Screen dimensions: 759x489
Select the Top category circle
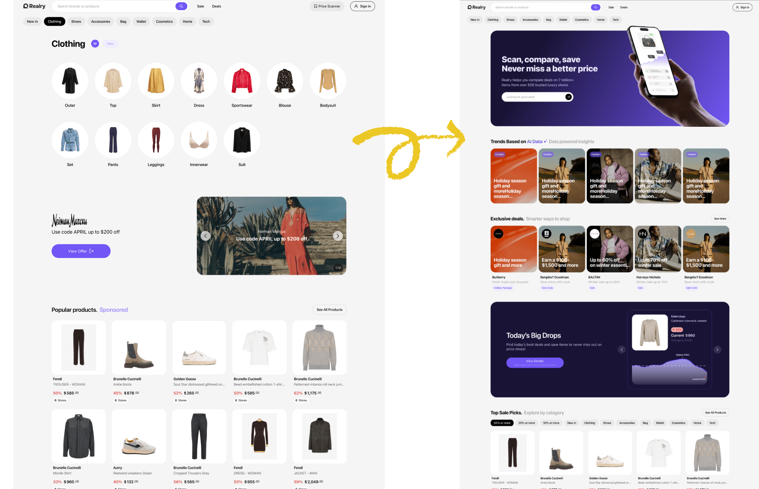tap(113, 80)
